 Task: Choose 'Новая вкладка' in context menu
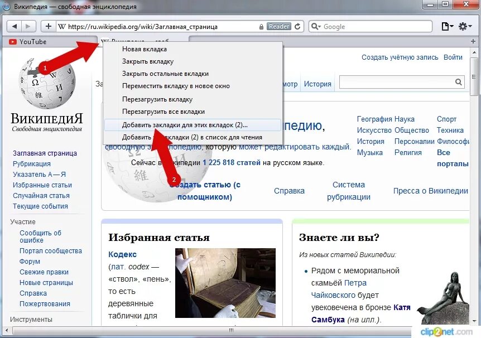(193, 49)
